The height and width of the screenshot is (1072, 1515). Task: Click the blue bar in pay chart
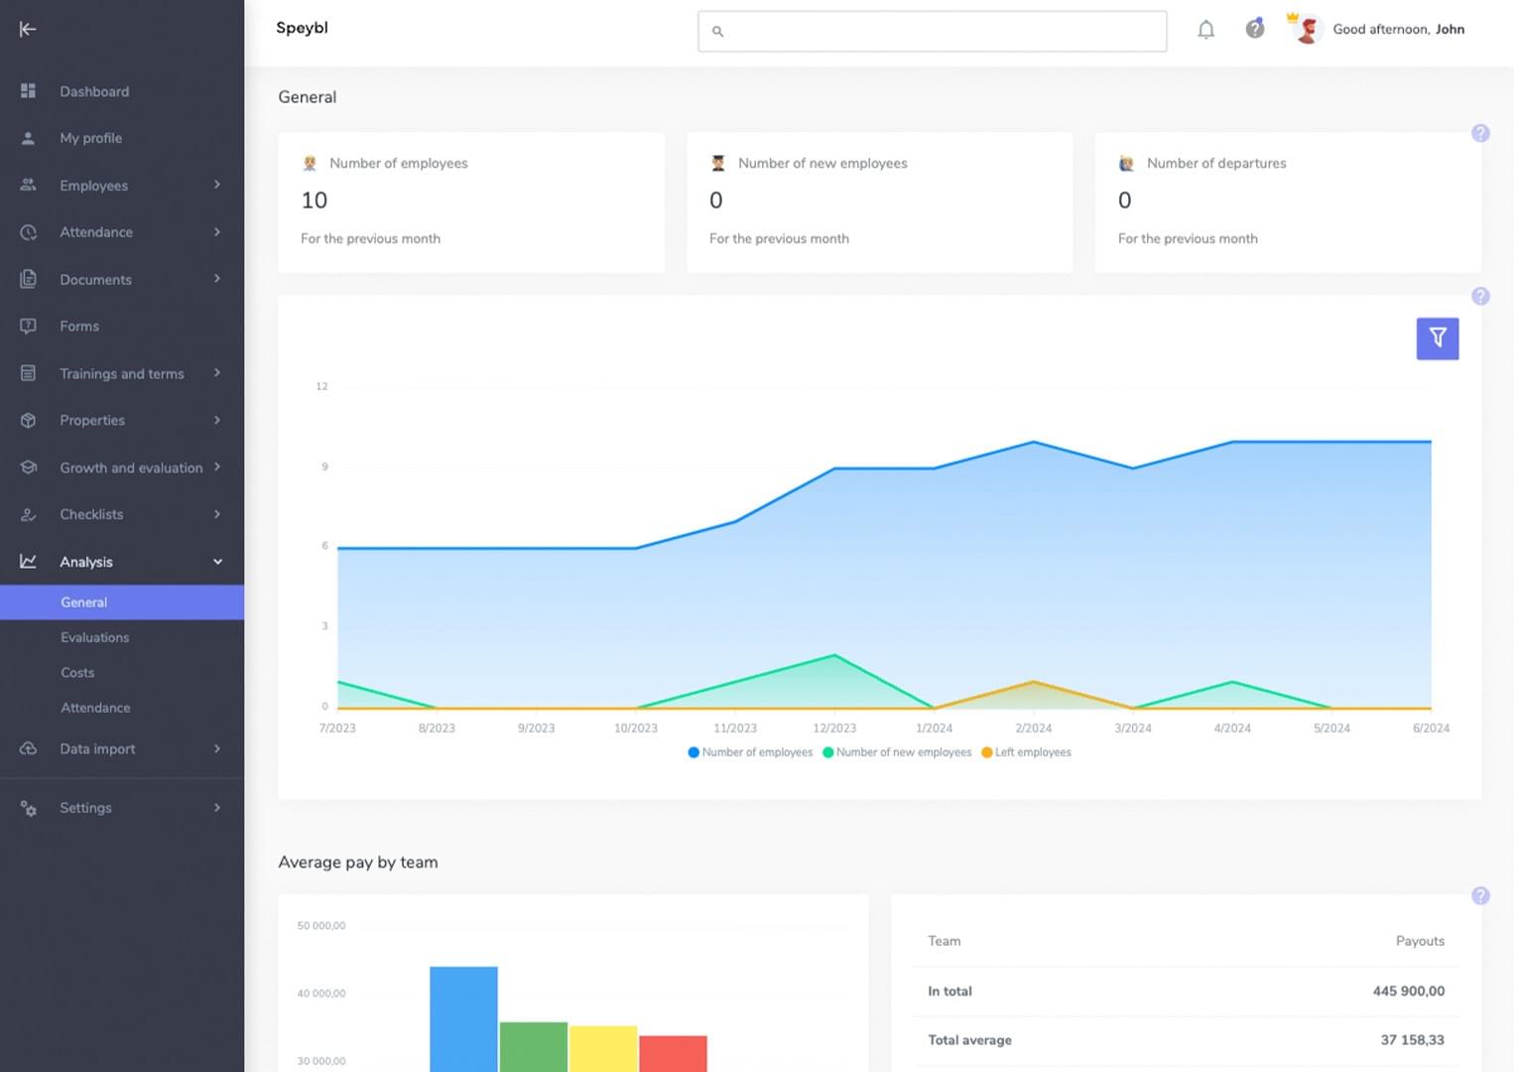[463, 1018]
